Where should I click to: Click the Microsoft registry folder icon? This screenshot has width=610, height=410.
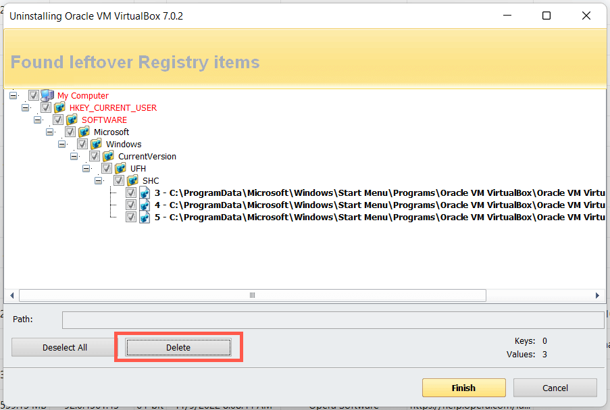84,132
